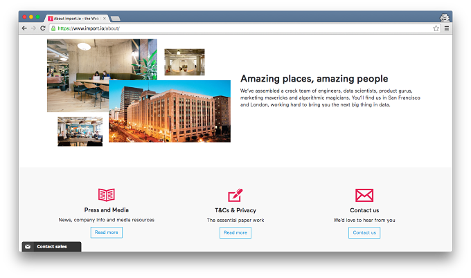
Task: Click the browser forward arrow
Action: tap(33, 28)
